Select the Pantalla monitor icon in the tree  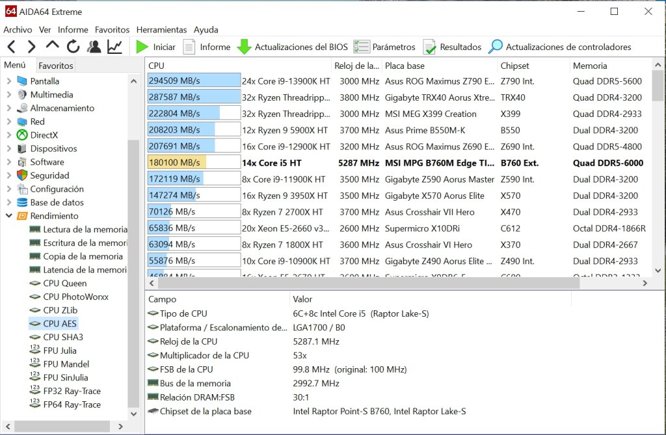(x=22, y=81)
